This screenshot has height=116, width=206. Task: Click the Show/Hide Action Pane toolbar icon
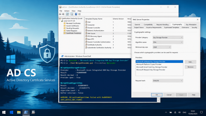coord(79,14)
